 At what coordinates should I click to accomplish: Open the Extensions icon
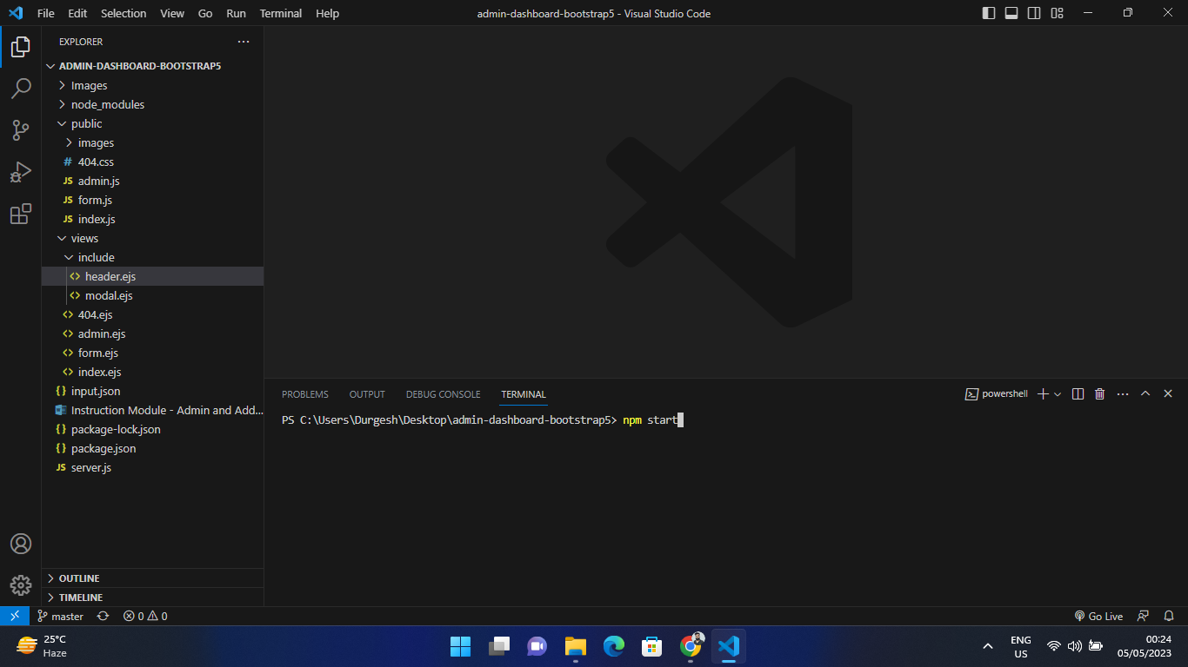pos(21,215)
